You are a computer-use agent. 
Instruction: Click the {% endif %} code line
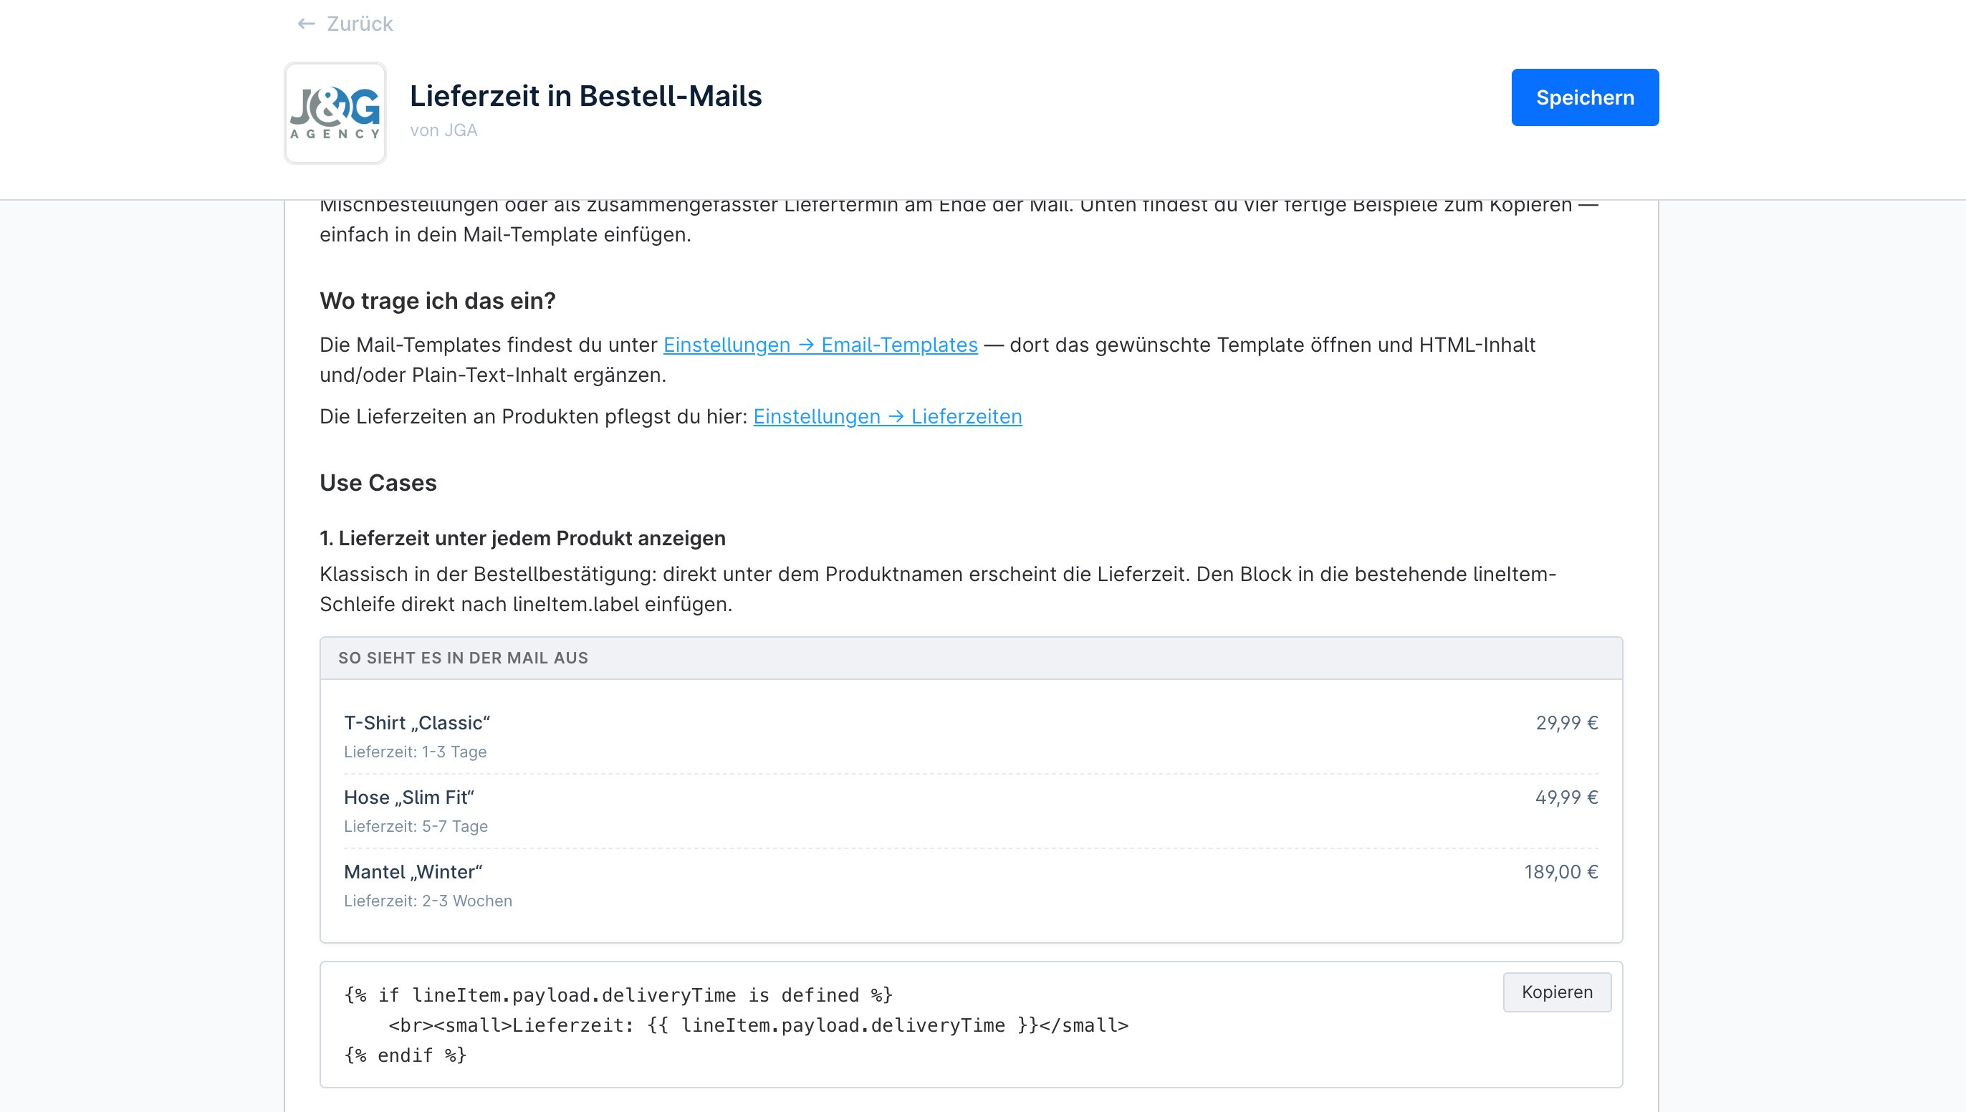point(405,1055)
